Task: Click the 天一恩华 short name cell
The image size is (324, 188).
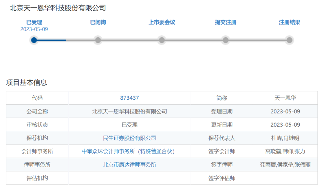Action: [285, 98]
